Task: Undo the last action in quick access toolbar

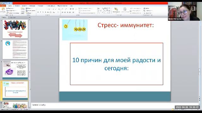Action: (6, 3)
